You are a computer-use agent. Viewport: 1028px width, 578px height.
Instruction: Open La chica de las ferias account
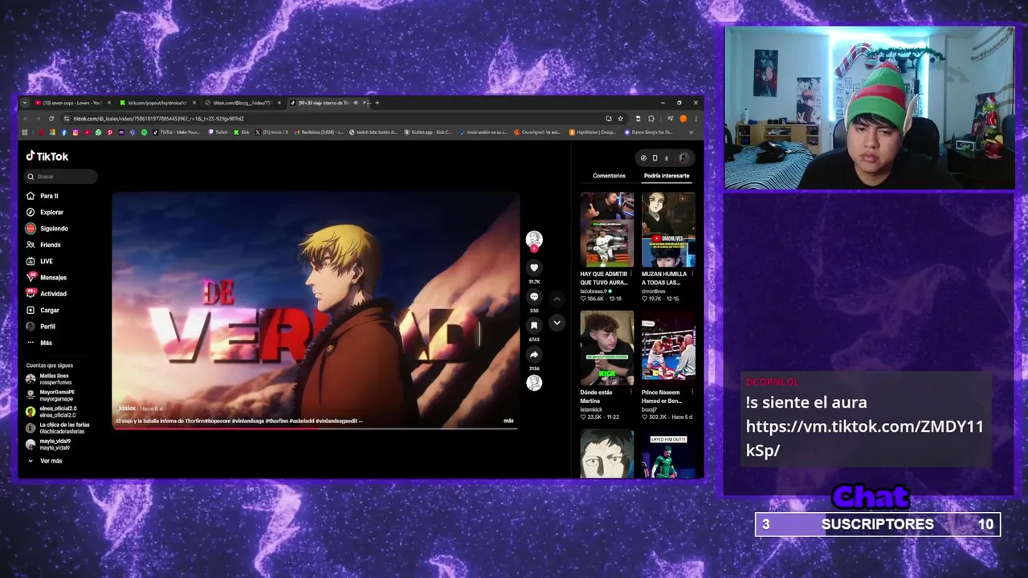pyautogui.click(x=57, y=428)
